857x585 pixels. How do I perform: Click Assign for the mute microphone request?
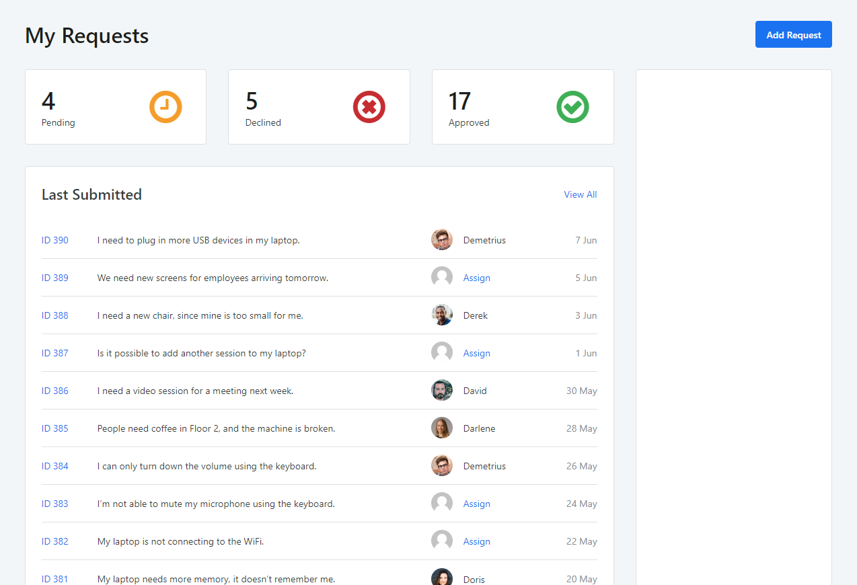point(476,504)
